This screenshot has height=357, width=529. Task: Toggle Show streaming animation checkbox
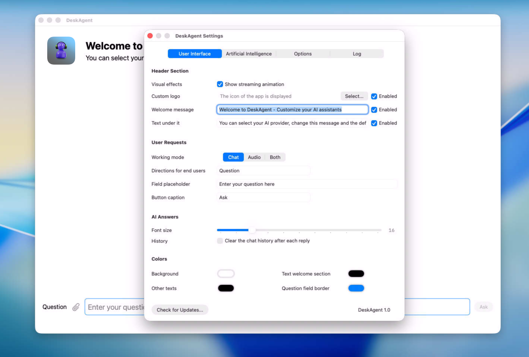tap(220, 84)
